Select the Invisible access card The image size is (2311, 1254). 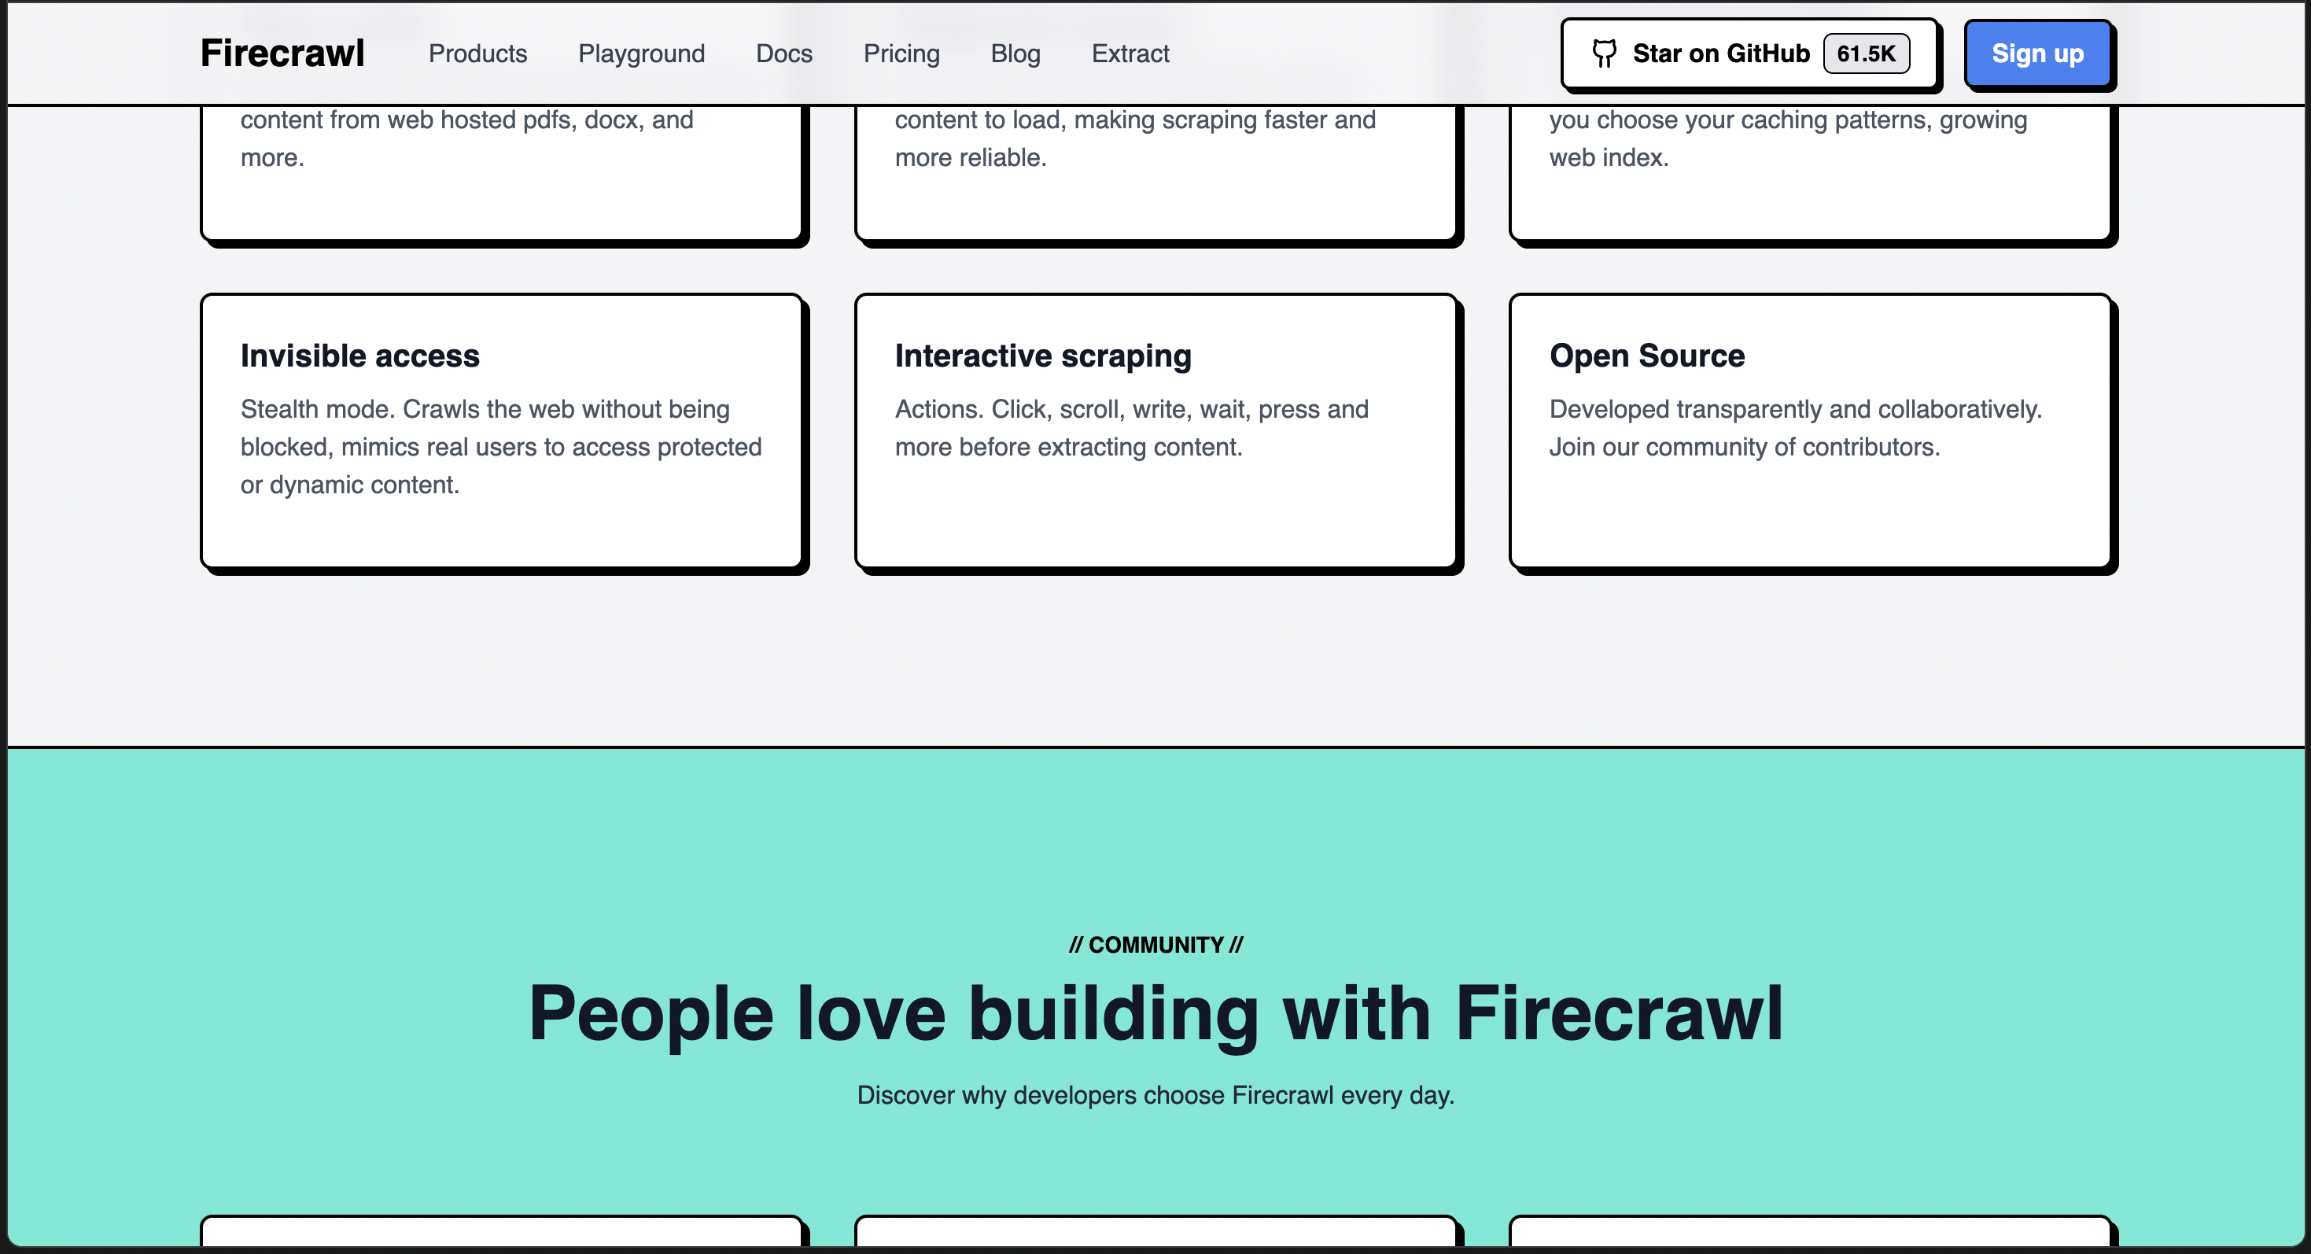click(x=502, y=430)
